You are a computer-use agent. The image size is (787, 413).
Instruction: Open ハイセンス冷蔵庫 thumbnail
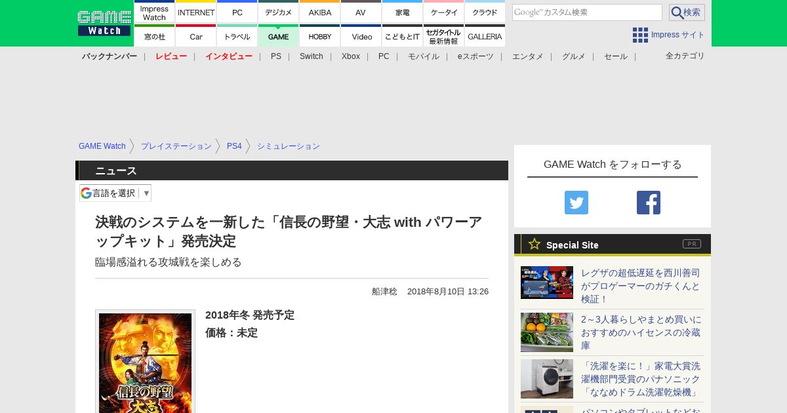tap(547, 332)
